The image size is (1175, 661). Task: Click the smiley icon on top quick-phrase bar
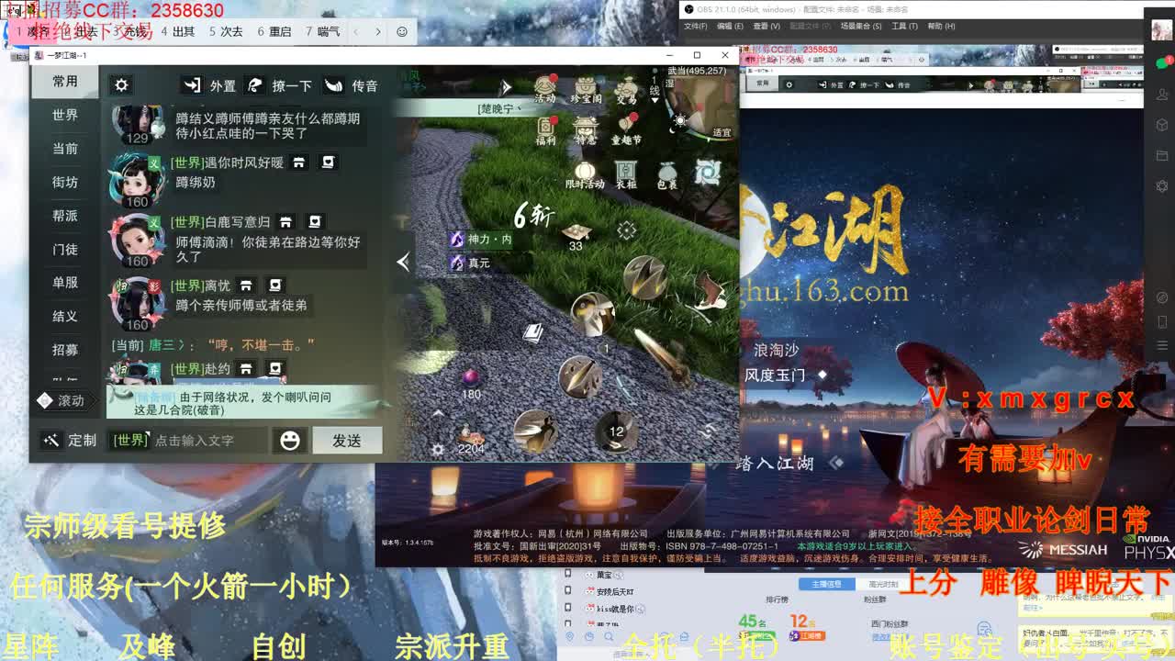(x=402, y=31)
